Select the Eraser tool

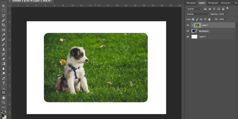click(4, 59)
